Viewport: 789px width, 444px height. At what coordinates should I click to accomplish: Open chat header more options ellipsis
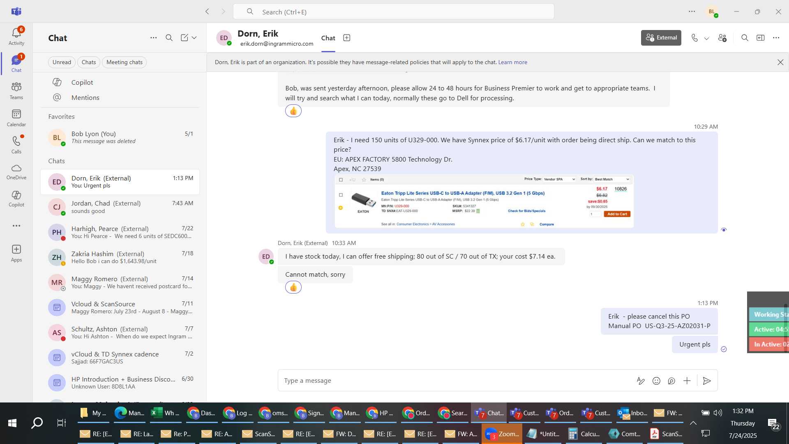[776, 38]
